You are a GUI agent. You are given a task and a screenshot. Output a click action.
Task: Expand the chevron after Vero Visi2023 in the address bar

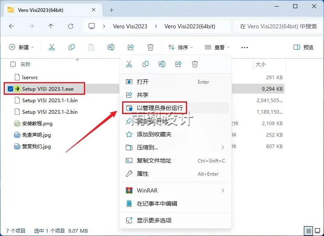pos(156,26)
